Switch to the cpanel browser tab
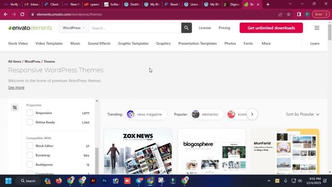The height and width of the screenshot is (187, 332). click(92, 4)
